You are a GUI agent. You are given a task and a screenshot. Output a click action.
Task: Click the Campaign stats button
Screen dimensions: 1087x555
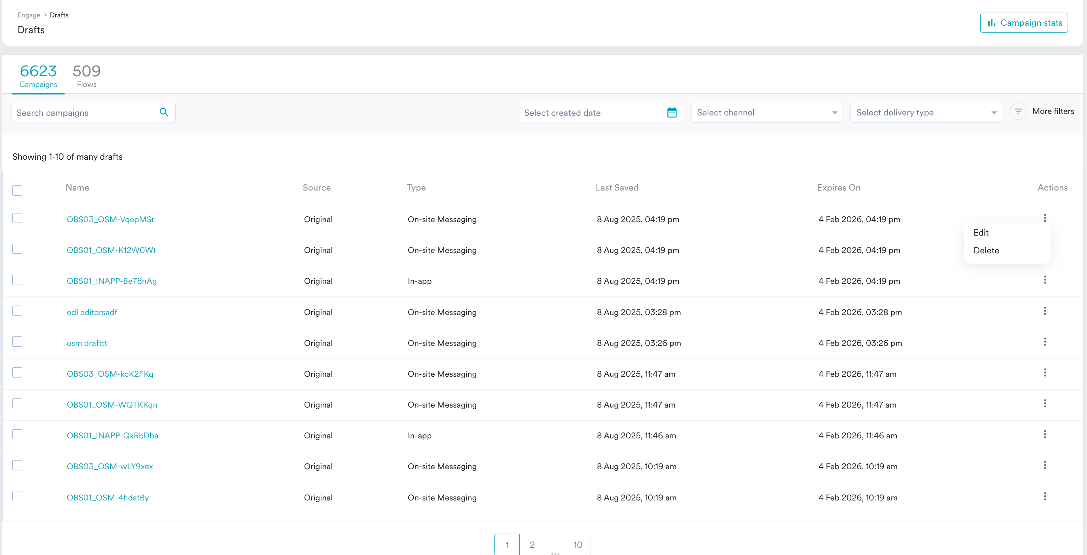[1024, 23]
